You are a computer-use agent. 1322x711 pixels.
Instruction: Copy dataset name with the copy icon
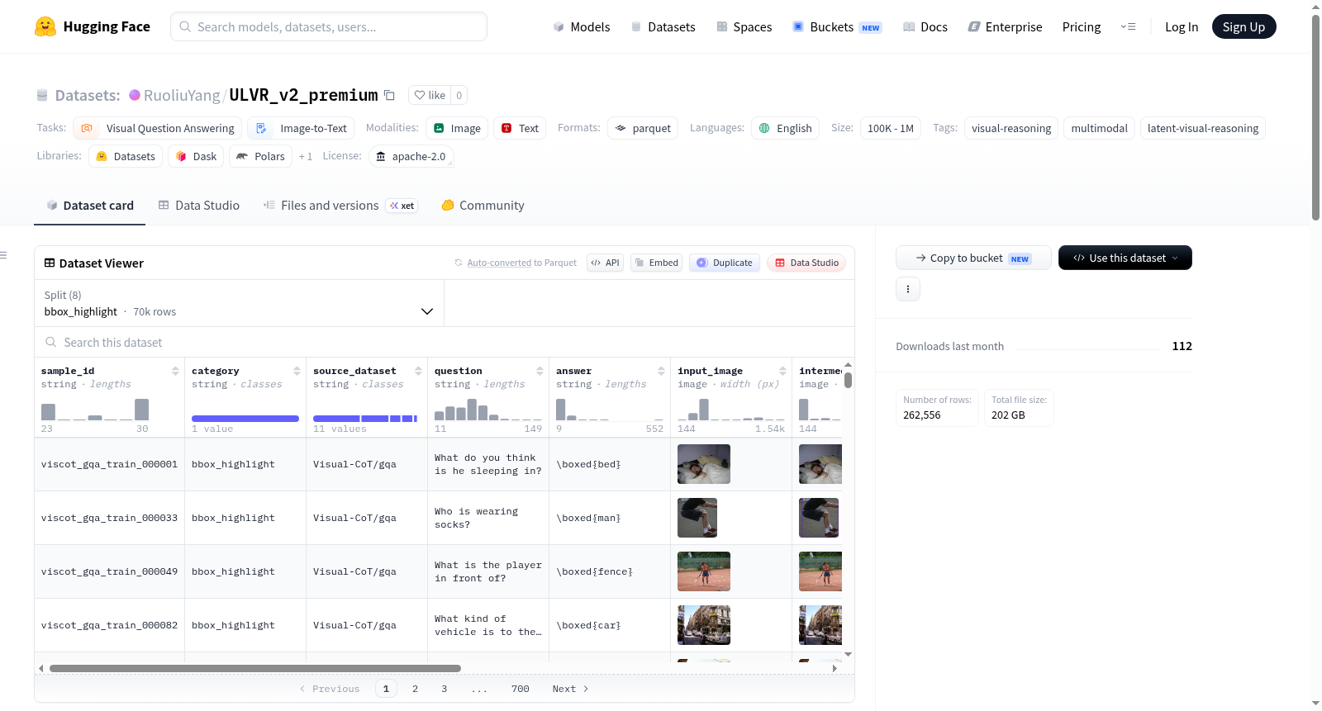click(x=390, y=95)
